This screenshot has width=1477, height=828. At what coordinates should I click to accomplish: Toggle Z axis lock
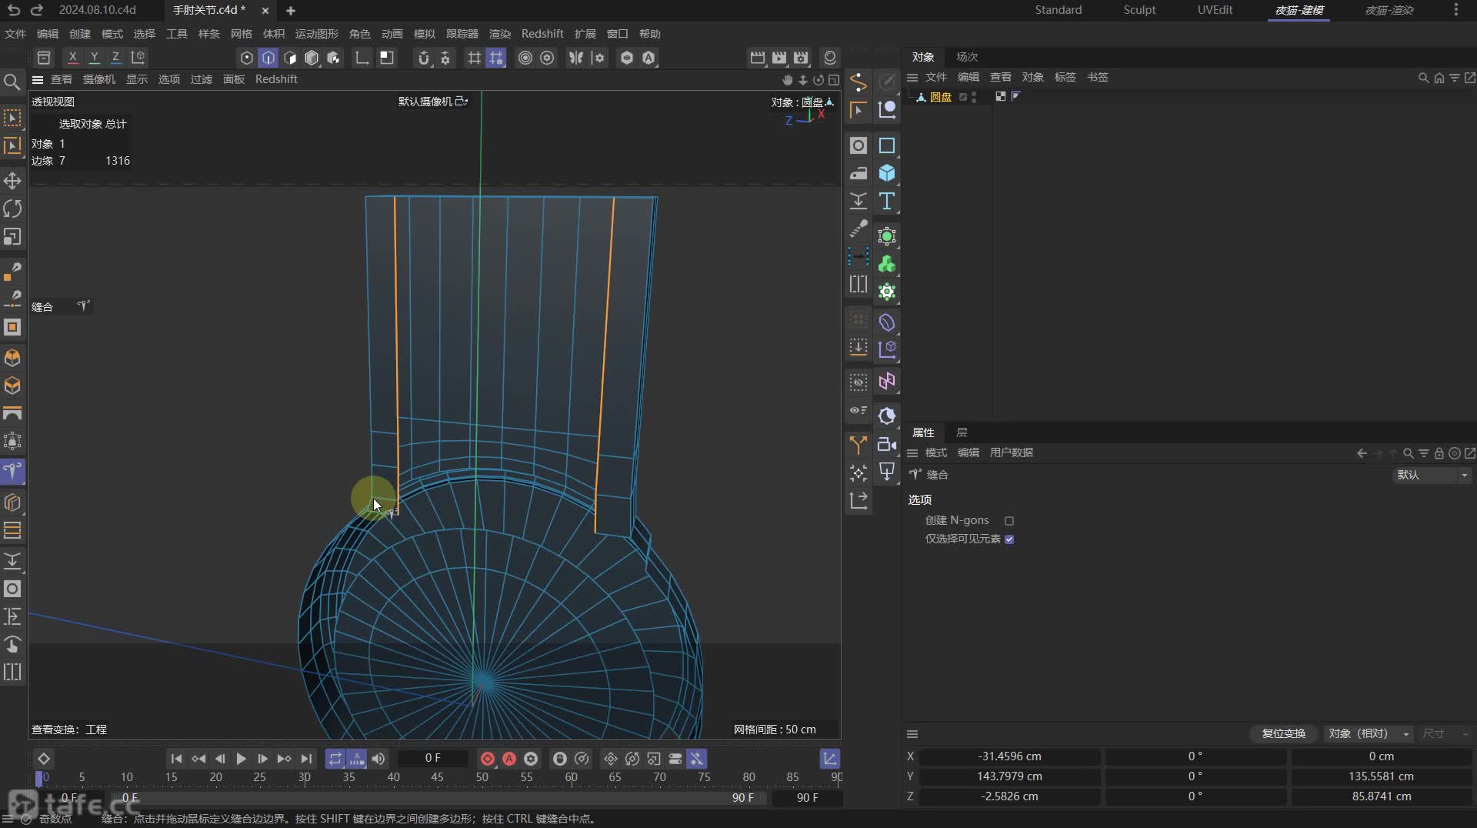(x=115, y=57)
